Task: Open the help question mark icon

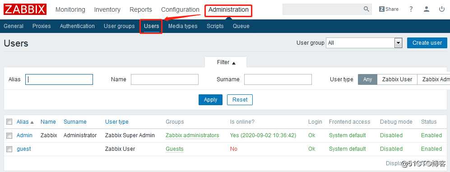Action: coord(411,9)
